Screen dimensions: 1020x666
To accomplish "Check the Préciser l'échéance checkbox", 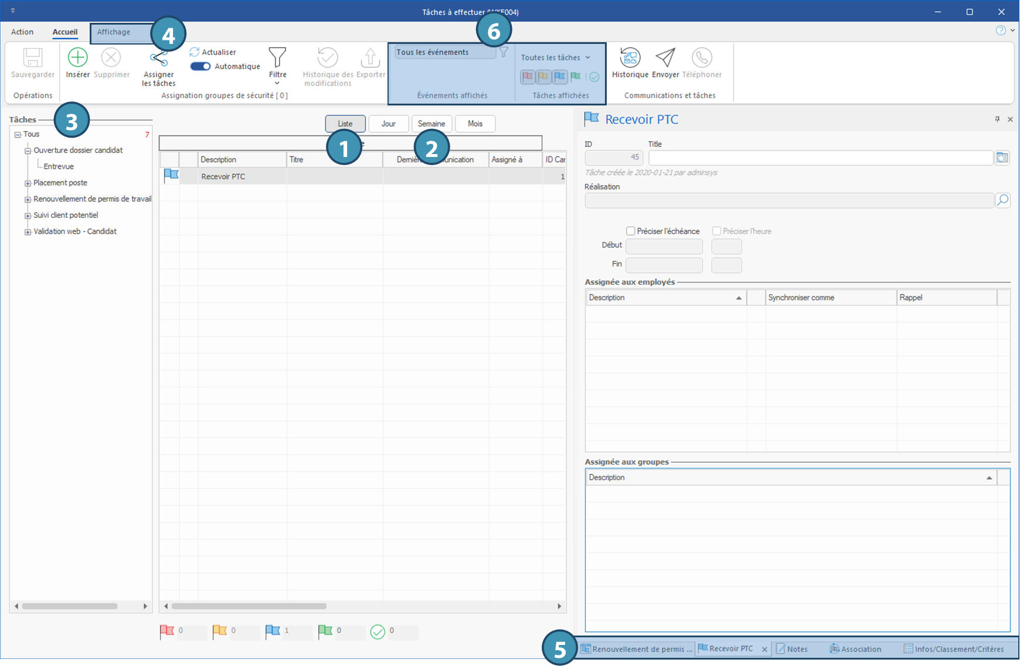I will (631, 231).
